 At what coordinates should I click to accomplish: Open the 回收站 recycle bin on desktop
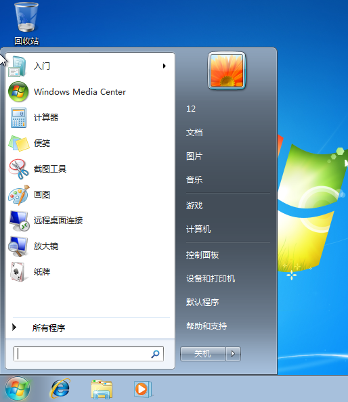[x=26, y=24]
